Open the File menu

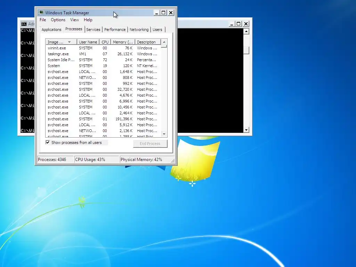(x=43, y=20)
